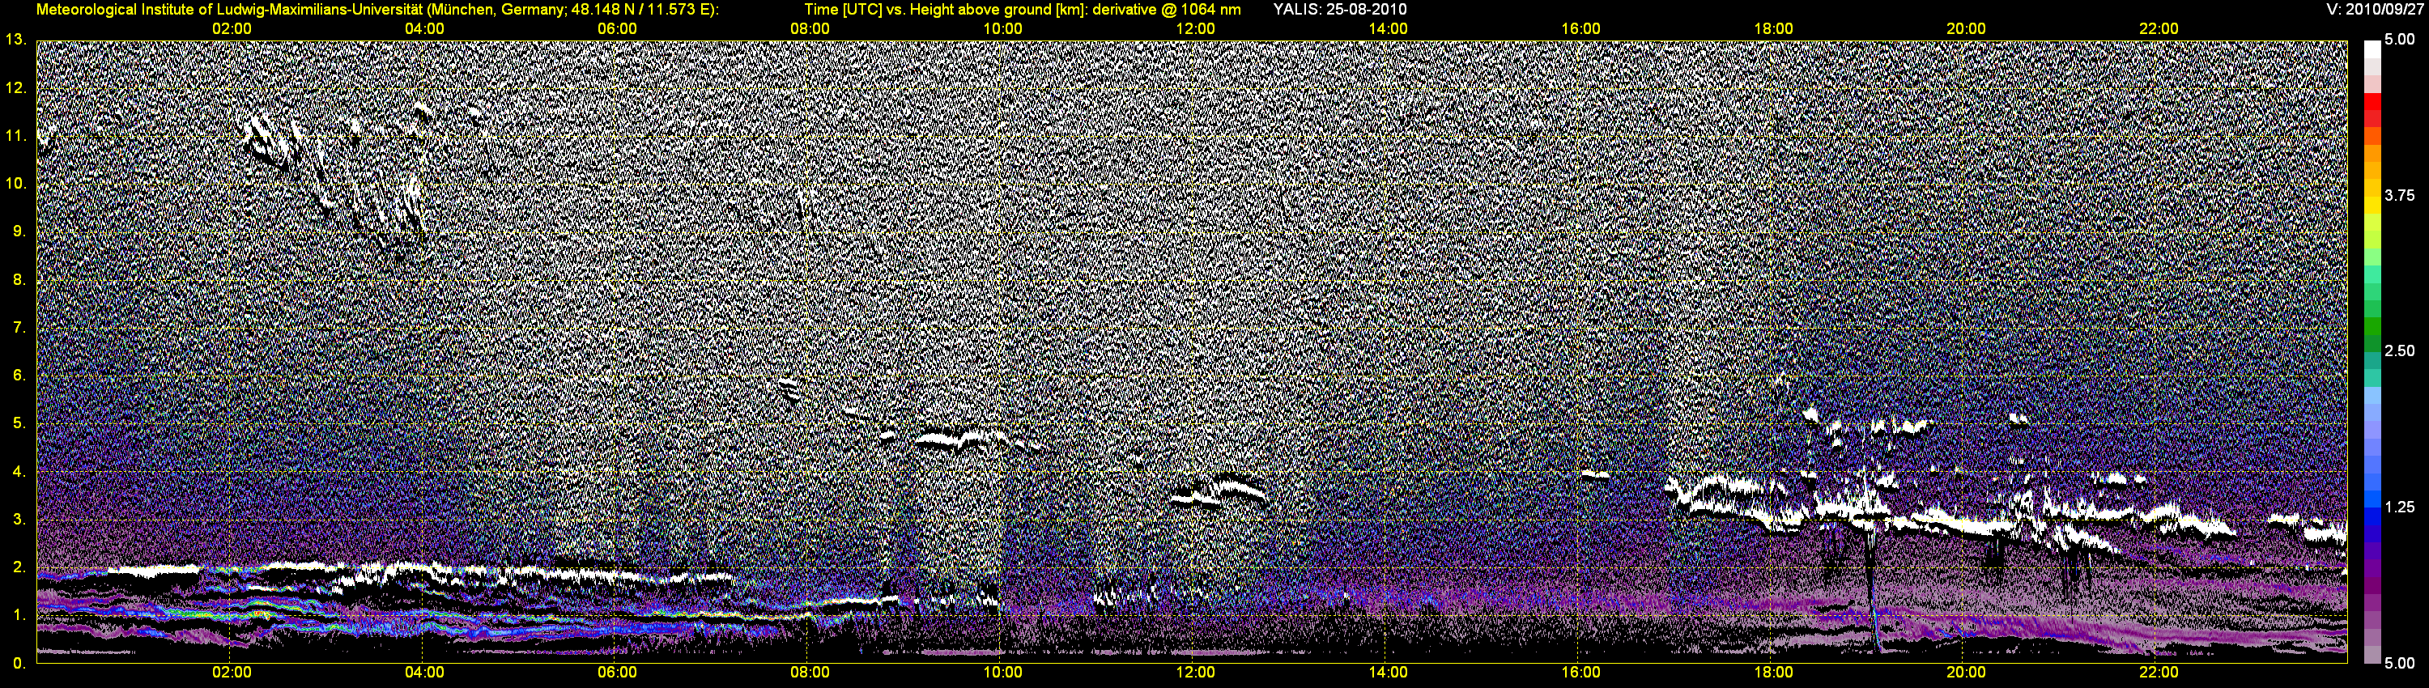Select the 10:00 label on the top time axis
Screen dimensions: 2429x688
pyautogui.click(x=1002, y=29)
